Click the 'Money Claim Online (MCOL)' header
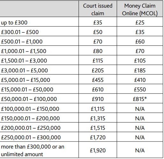Screen dimensions: 164x159 point(140,10)
